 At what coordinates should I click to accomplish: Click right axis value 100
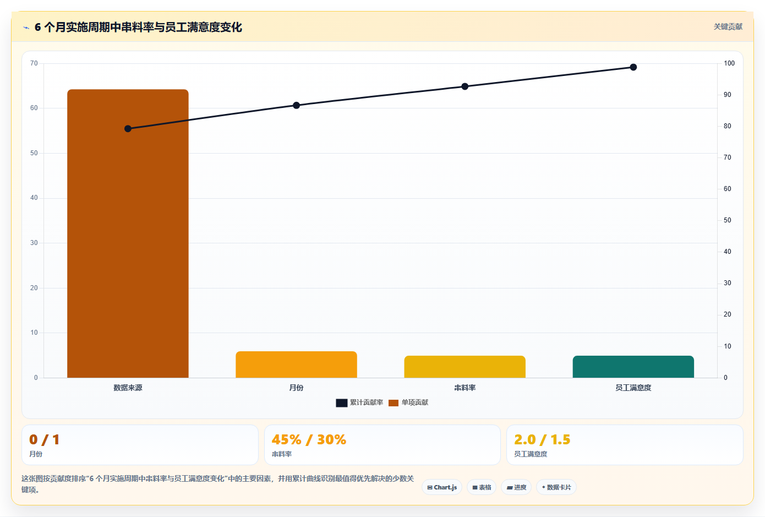(729, 63)
